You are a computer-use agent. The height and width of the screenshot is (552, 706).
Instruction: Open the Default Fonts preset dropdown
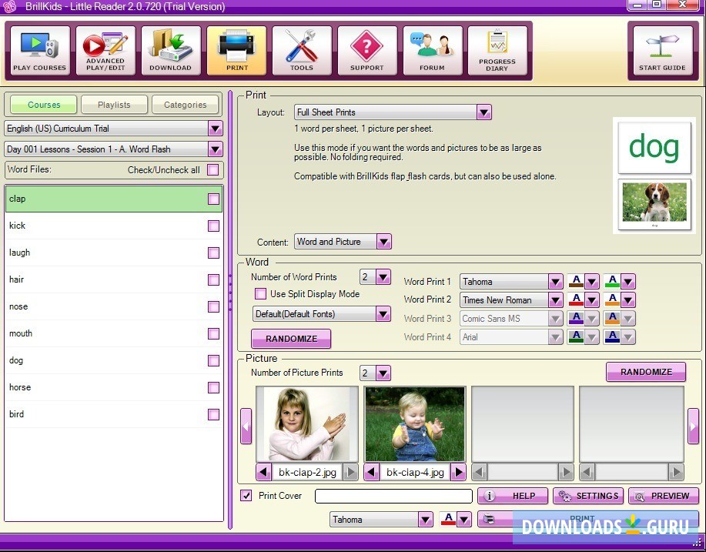383,314
